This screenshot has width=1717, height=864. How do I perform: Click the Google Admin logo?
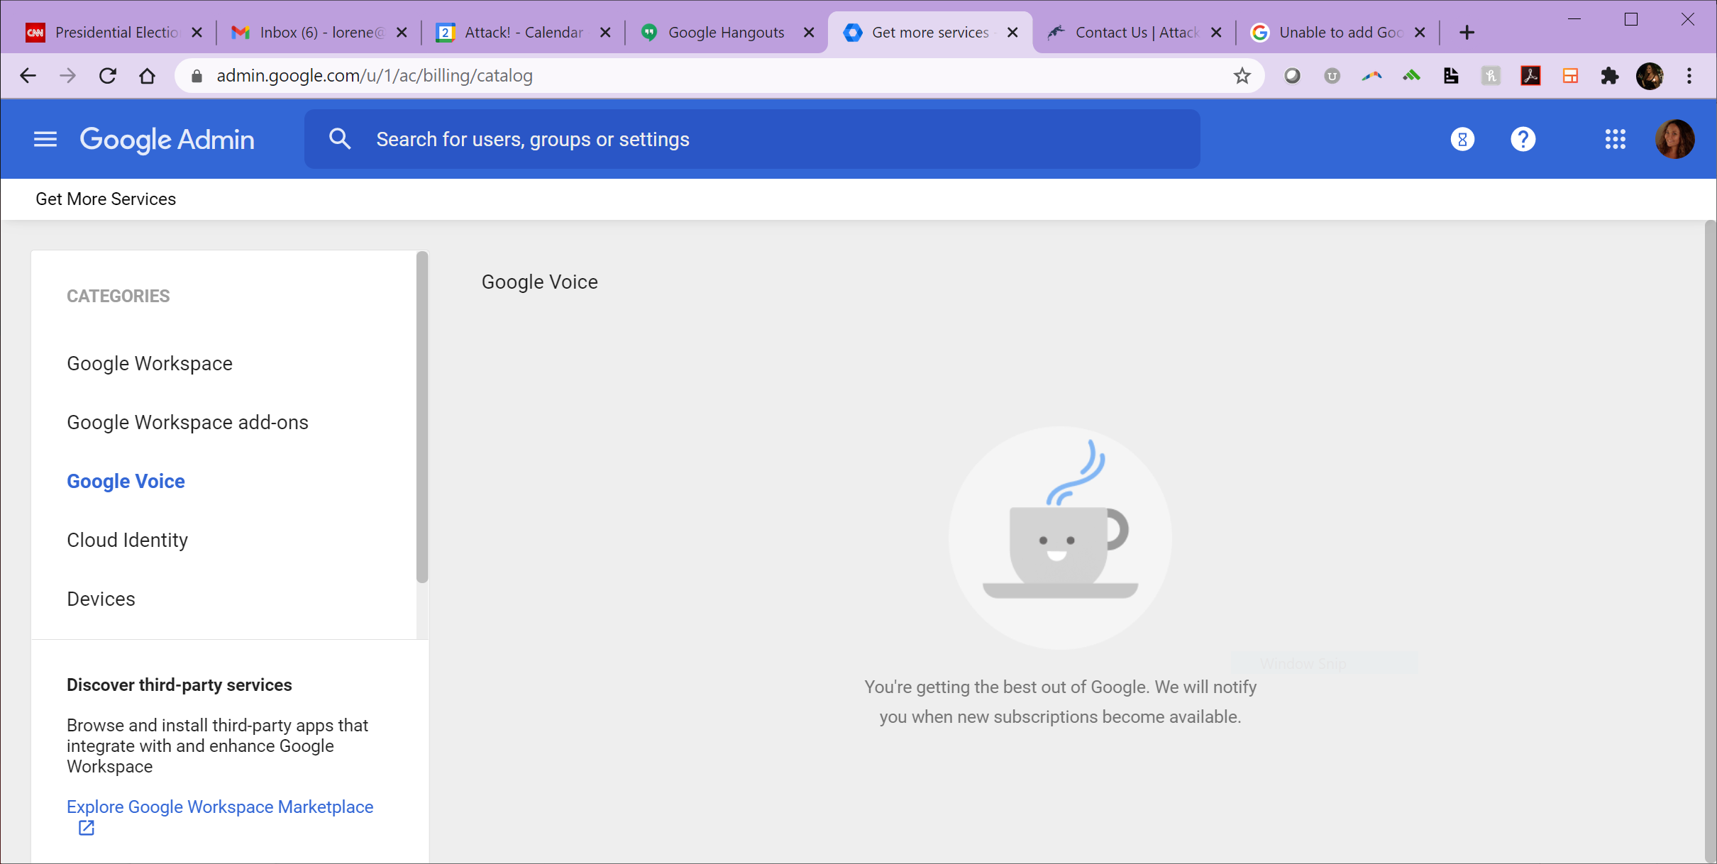167,139
